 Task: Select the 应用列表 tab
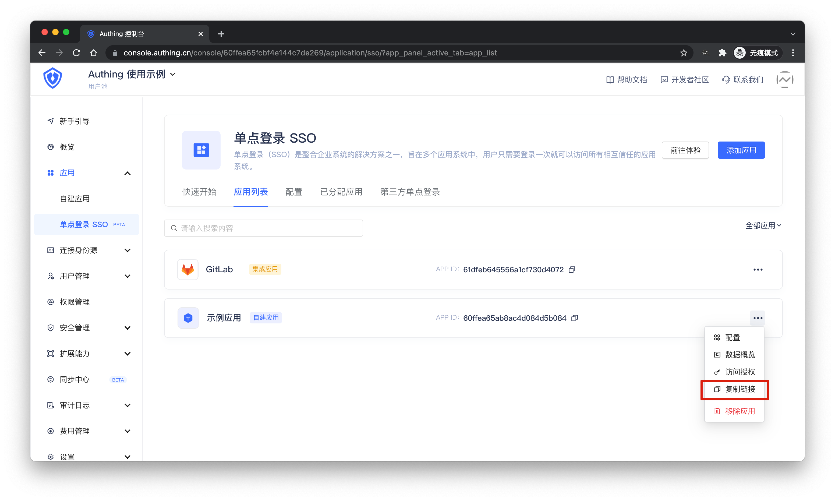pos(250,192)
